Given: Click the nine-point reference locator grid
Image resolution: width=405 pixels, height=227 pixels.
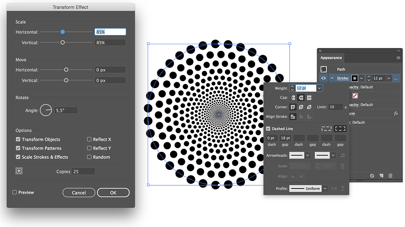Looking at the screenshot, I should tap(18, 171).
